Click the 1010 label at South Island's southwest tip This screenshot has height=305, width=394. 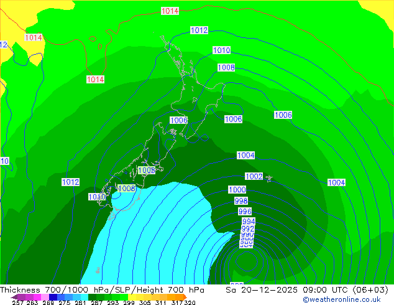97,197
